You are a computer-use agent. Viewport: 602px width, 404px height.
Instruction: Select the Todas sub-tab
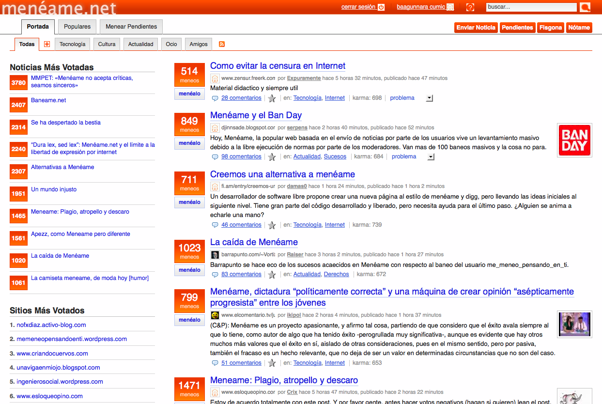[x=27, y=44]
